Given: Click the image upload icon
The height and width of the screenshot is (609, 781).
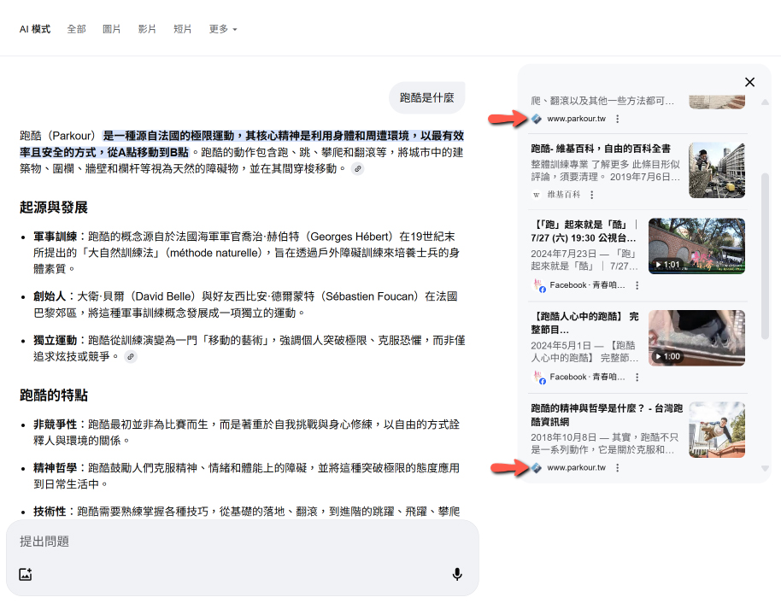Looking at the screenshot, I should 26,574.
